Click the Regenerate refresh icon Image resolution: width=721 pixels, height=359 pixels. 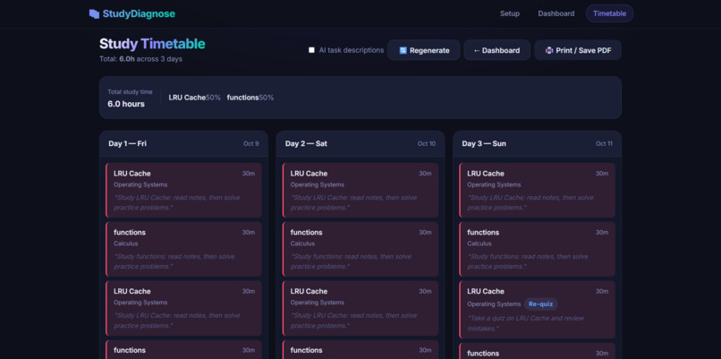[403, 50]
